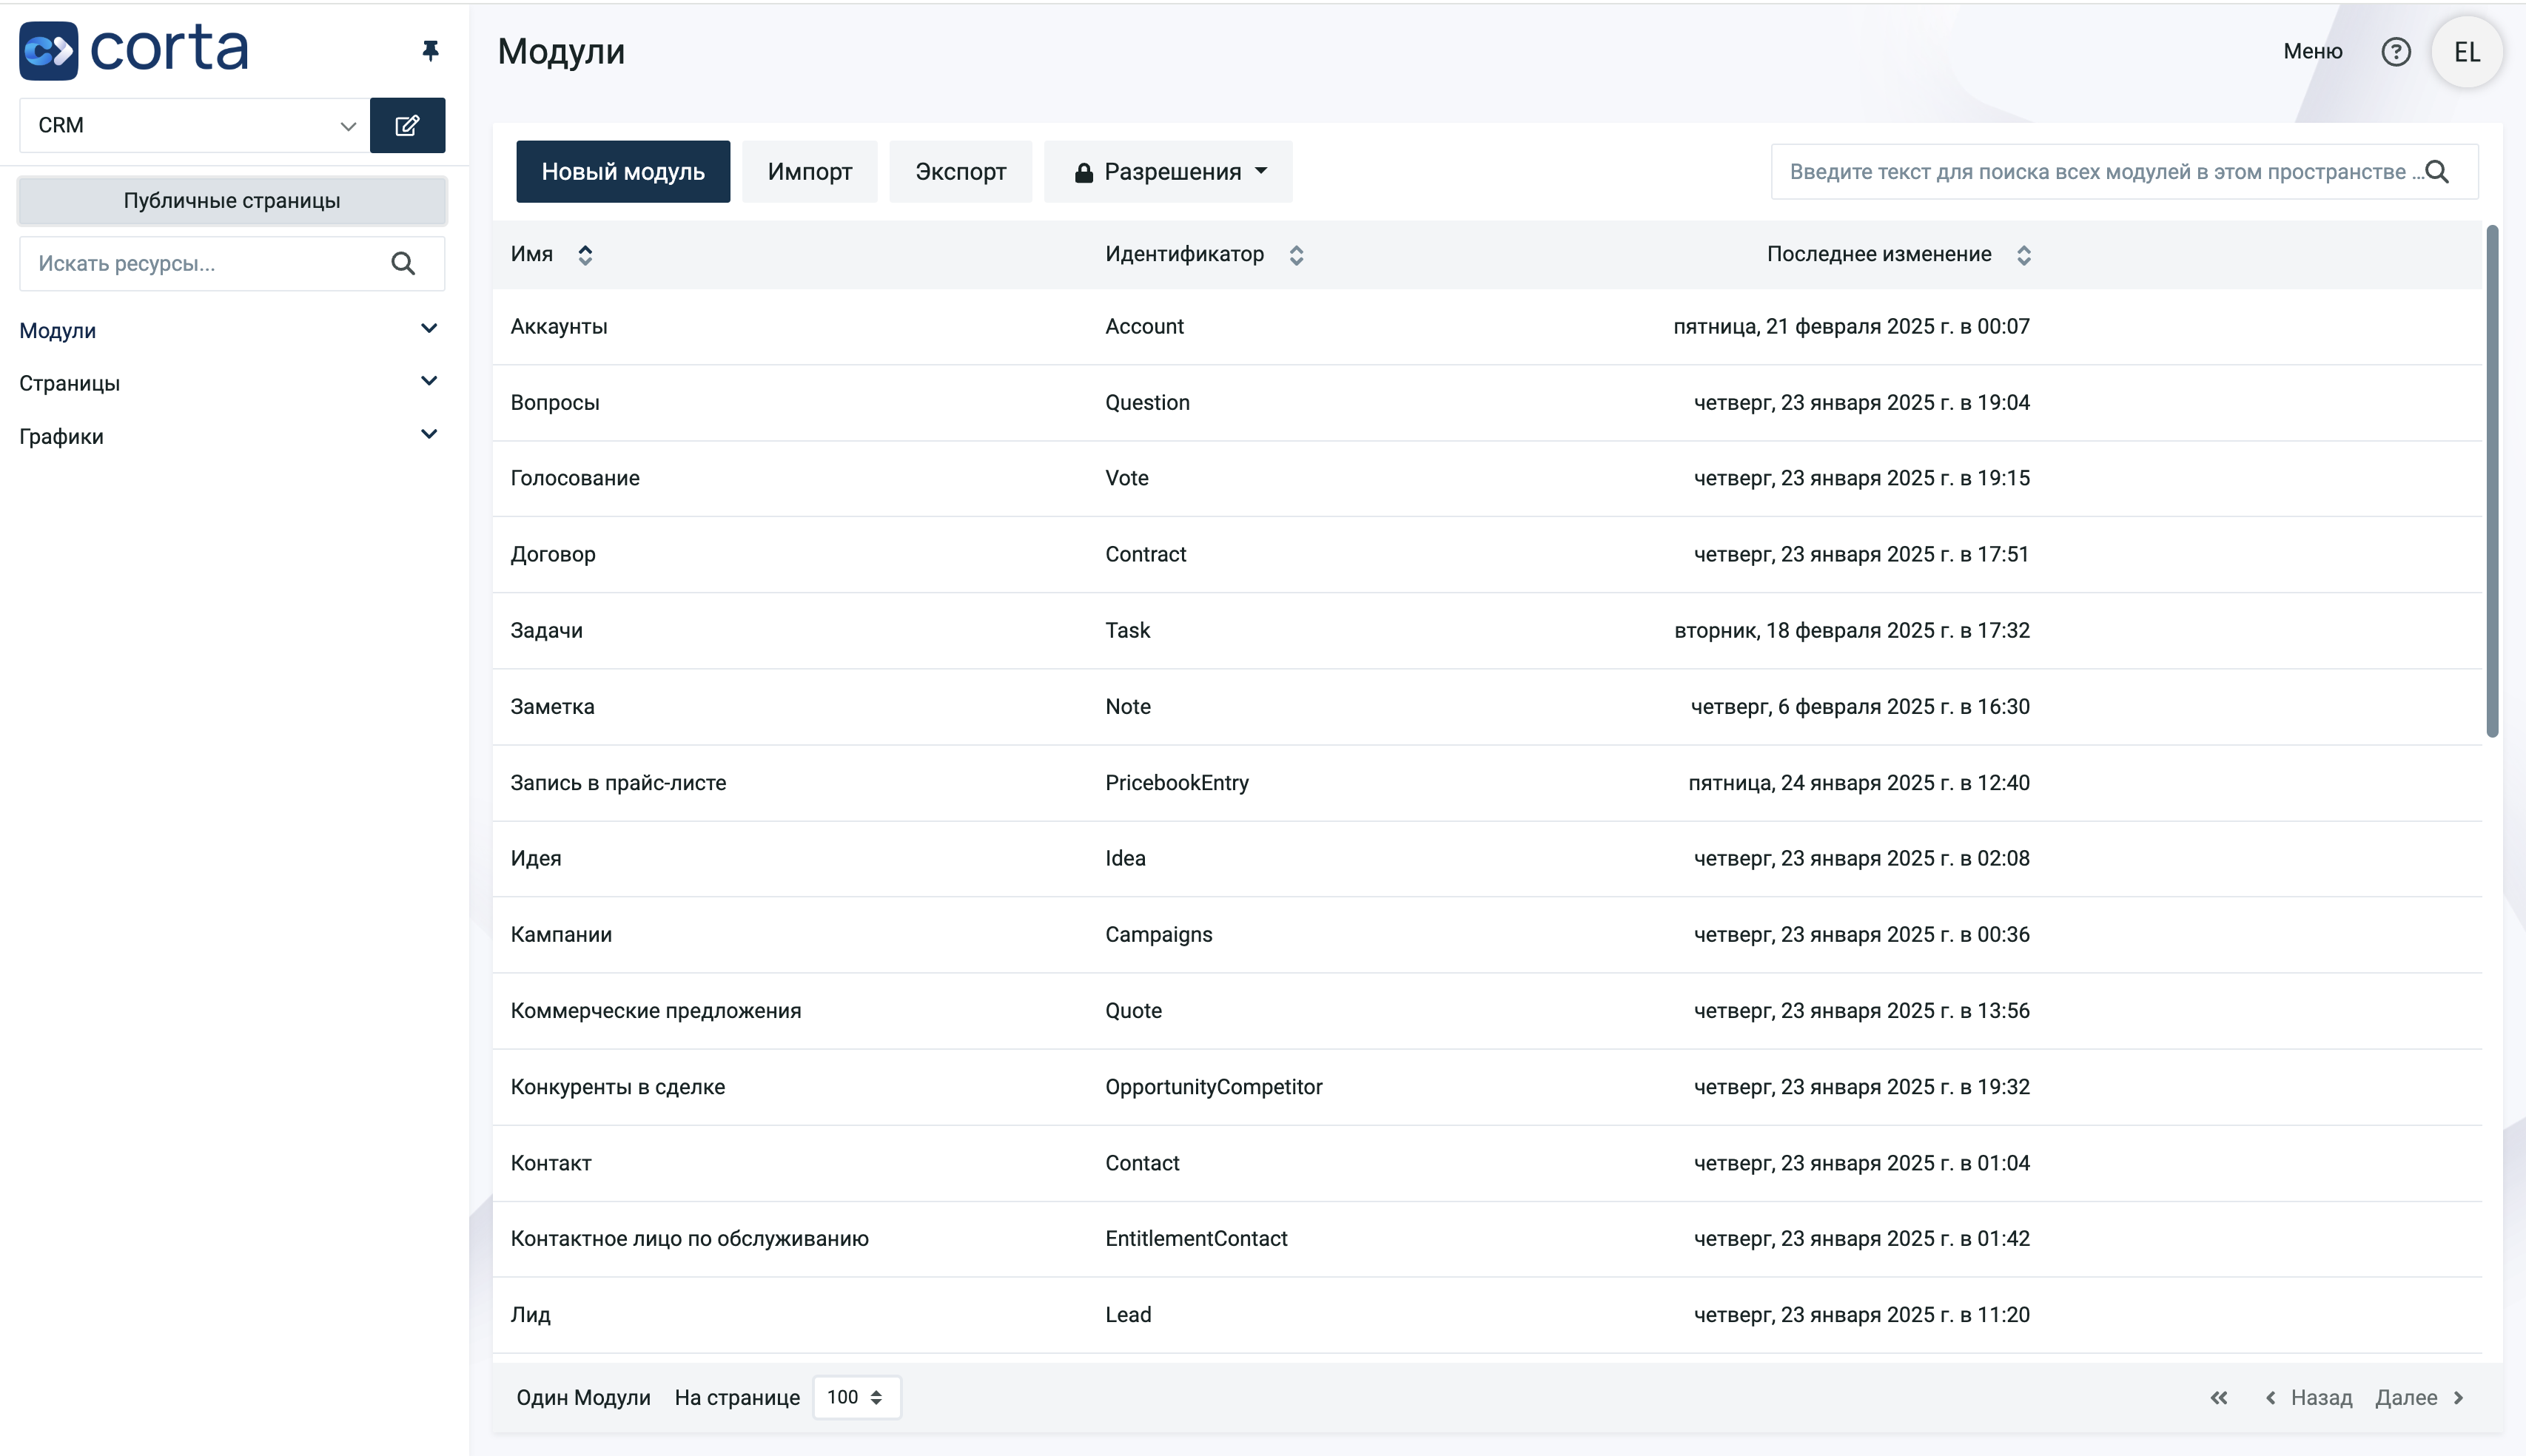
Task: Click the Question identifier cell
Action: click(x=1146, y=403)
